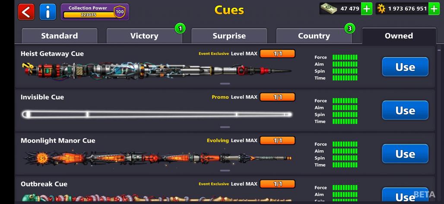This screenshot has width=444, height=204.
Task: Expand the Moonlight Manor Cue details handle
Action: click(x=225, y=171)
